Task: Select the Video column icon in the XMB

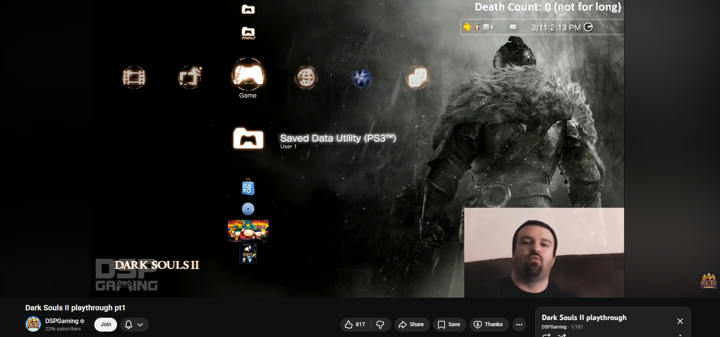Action: pos(134,78)
